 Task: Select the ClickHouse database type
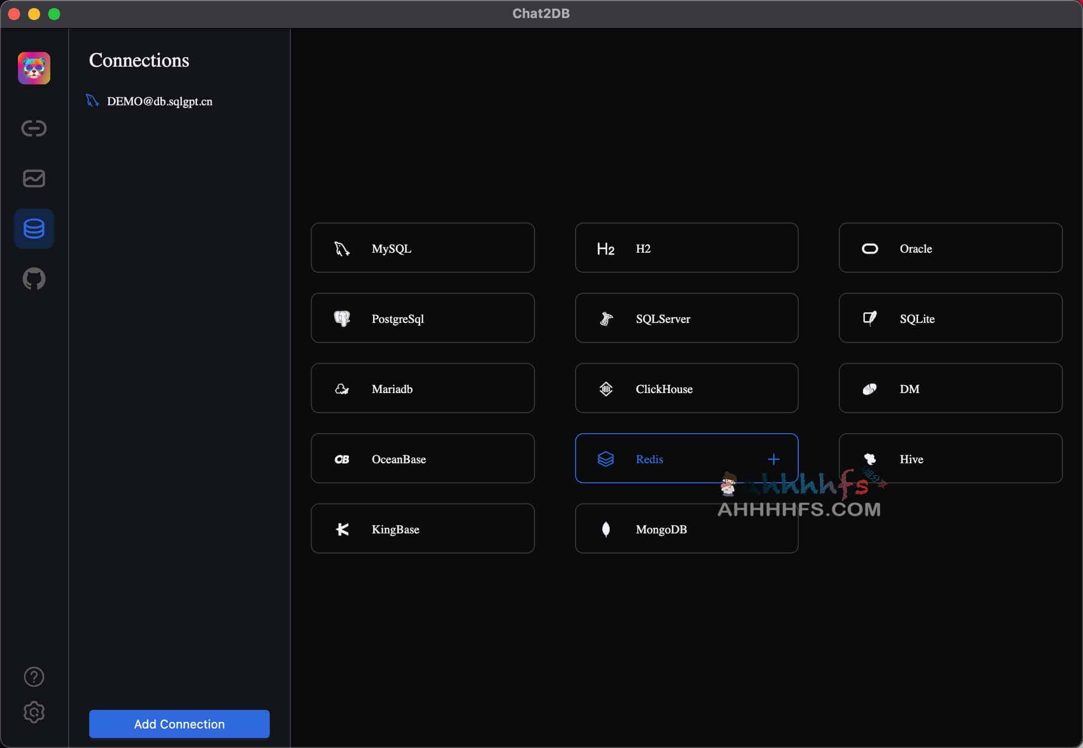pyautogui.click(x=686, y=388)
